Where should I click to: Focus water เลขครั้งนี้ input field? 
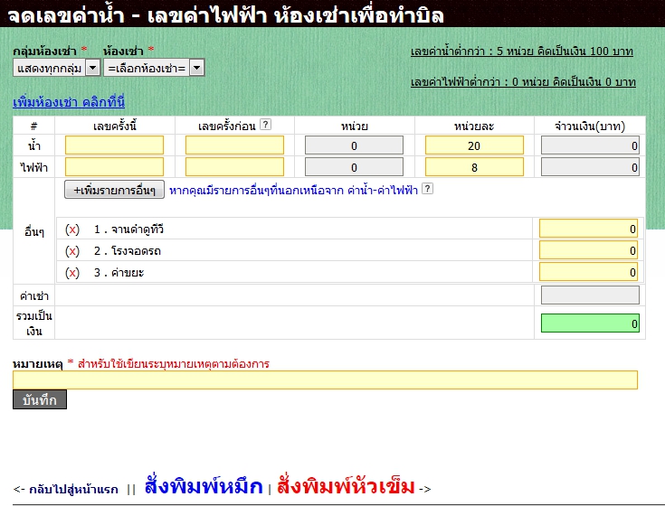point(114,145)
